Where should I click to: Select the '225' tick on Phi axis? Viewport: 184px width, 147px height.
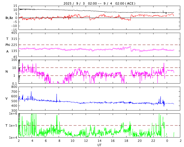click(14, 45)
